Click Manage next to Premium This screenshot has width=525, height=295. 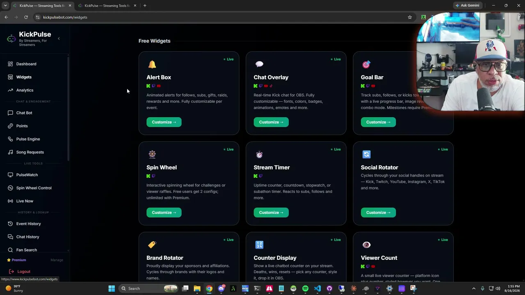(57, 260)
